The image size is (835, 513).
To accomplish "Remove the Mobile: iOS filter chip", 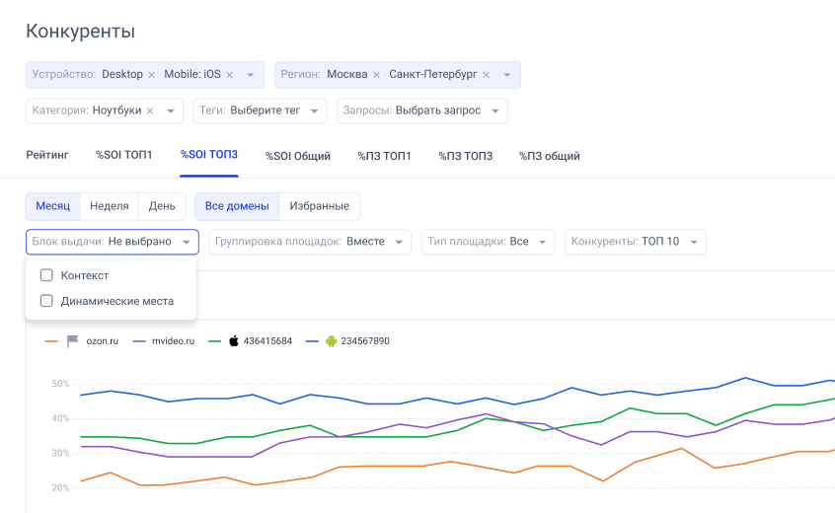I will click(230, 75).
